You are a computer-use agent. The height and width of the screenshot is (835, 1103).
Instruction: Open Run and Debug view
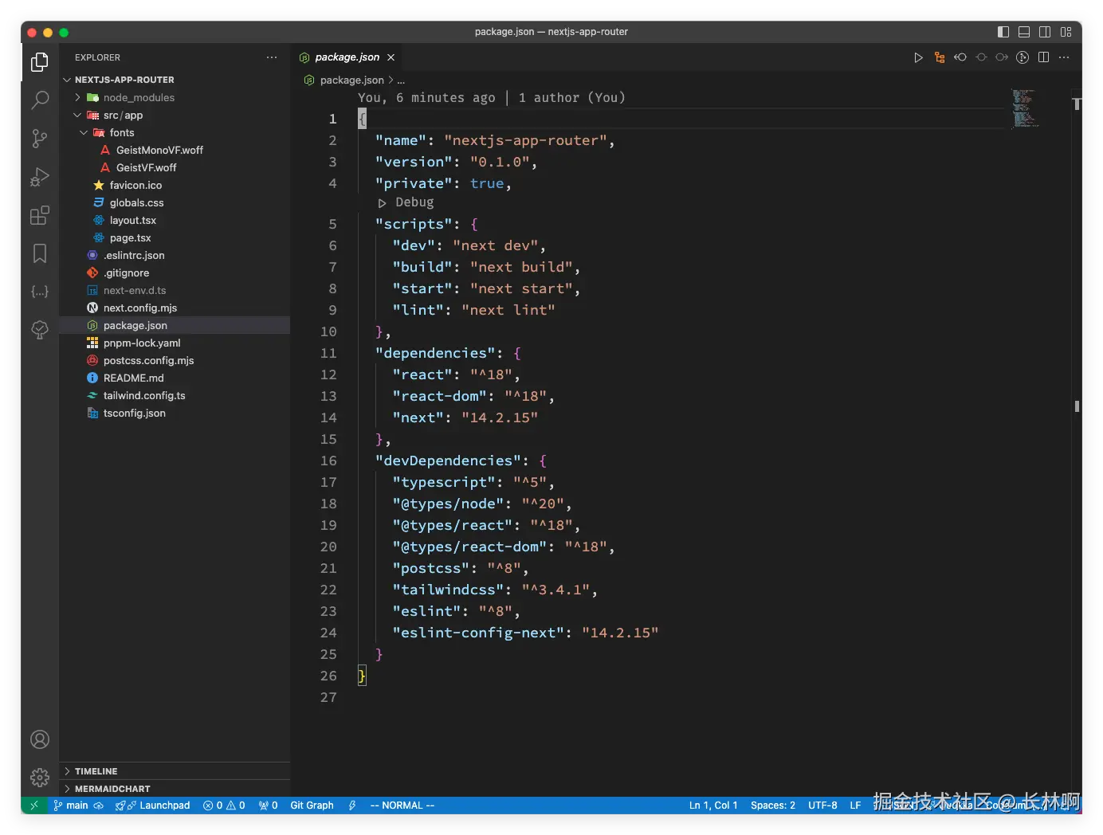pyautogui.click(x=39, y=177)
